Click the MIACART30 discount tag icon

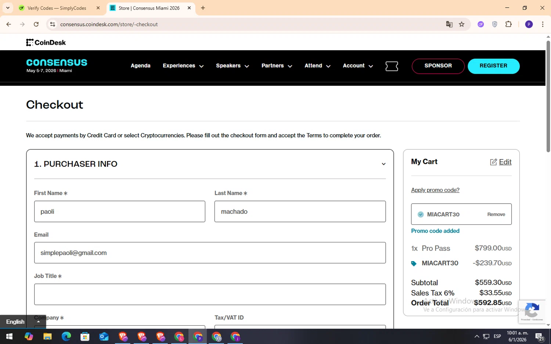click(414, 263)
